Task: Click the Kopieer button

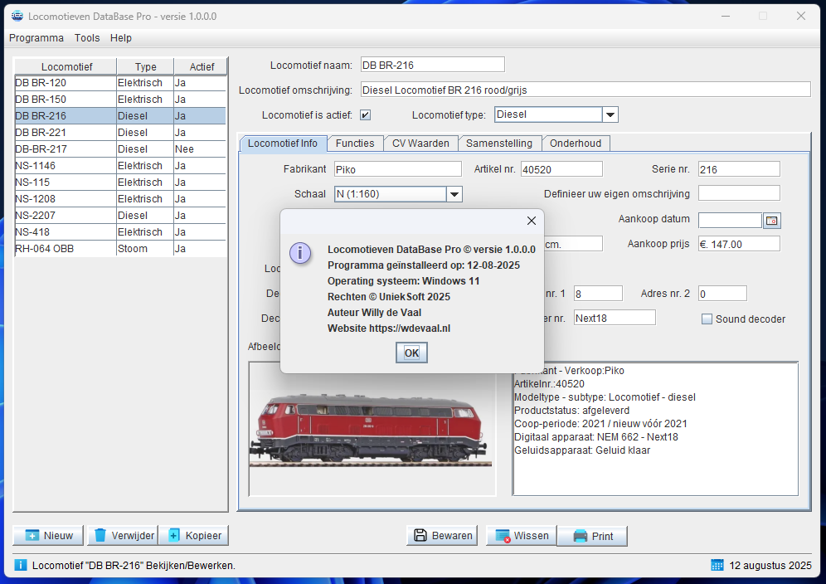Action: [193, 536]
